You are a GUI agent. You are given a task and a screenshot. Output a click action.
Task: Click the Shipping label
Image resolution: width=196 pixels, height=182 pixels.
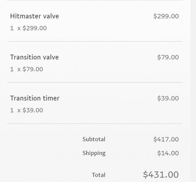click(94, 153)
